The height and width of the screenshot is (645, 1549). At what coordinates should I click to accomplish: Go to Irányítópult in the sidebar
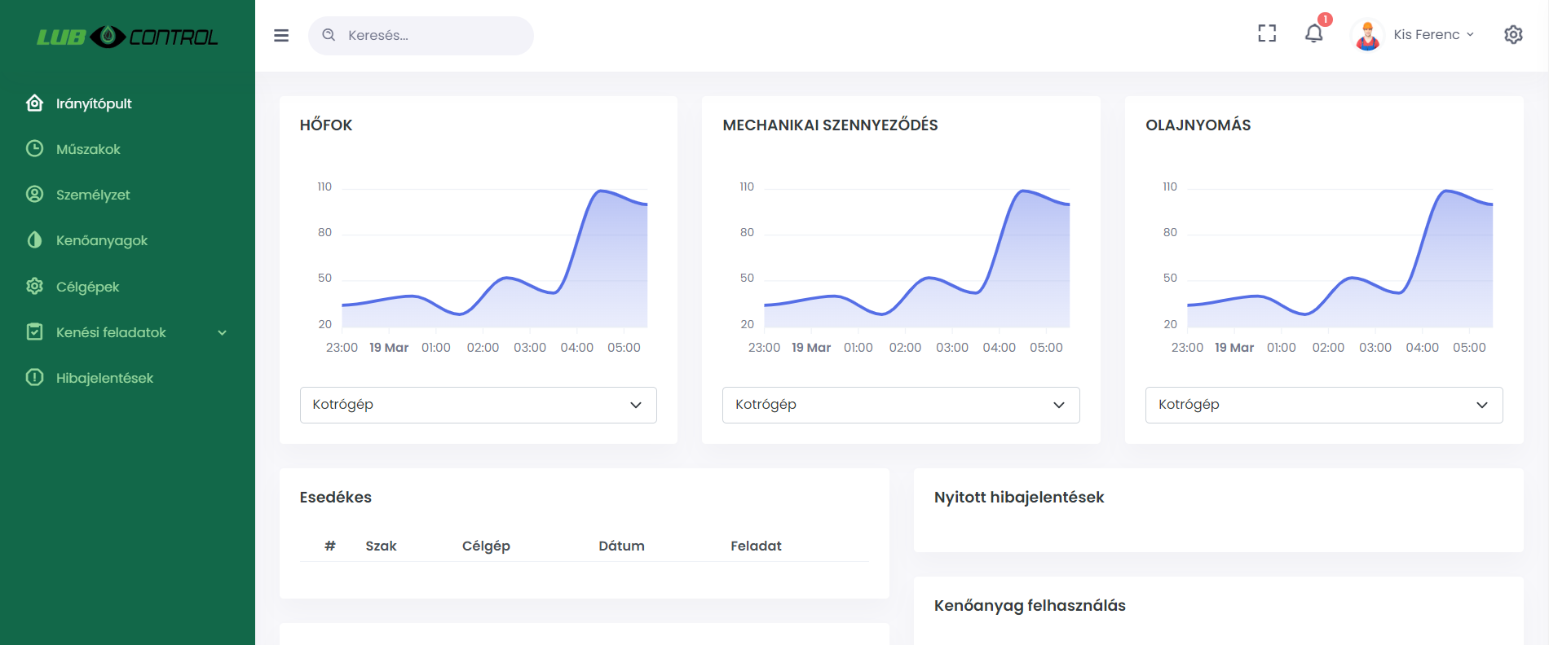94,103
